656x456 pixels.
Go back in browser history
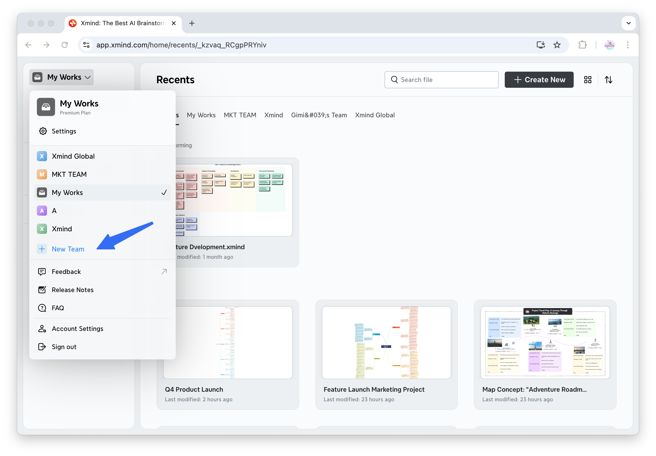(x=29, y=45)
